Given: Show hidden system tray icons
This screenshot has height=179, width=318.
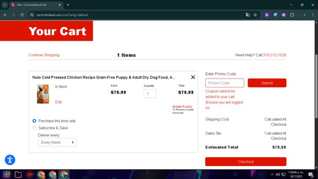Looking at the screenshot, I should [272, 175].
